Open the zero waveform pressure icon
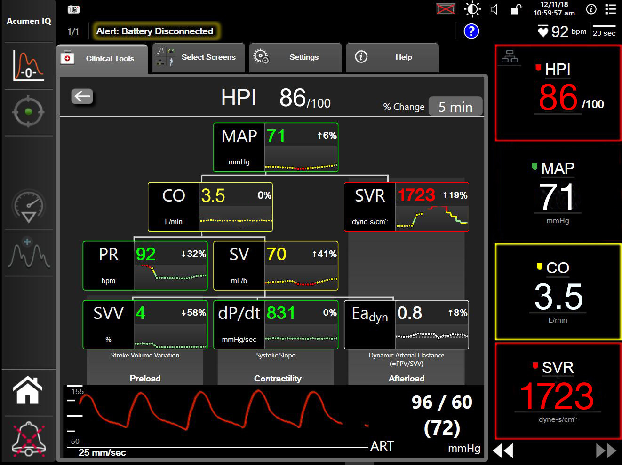Image resolution: width=622 pixels, height=465 pixels. tap(29, 66)
